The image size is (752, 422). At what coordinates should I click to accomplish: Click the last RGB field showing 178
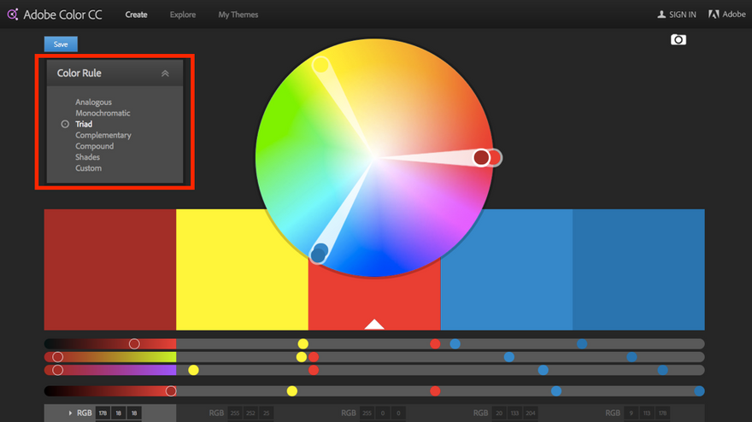[662, 413]
